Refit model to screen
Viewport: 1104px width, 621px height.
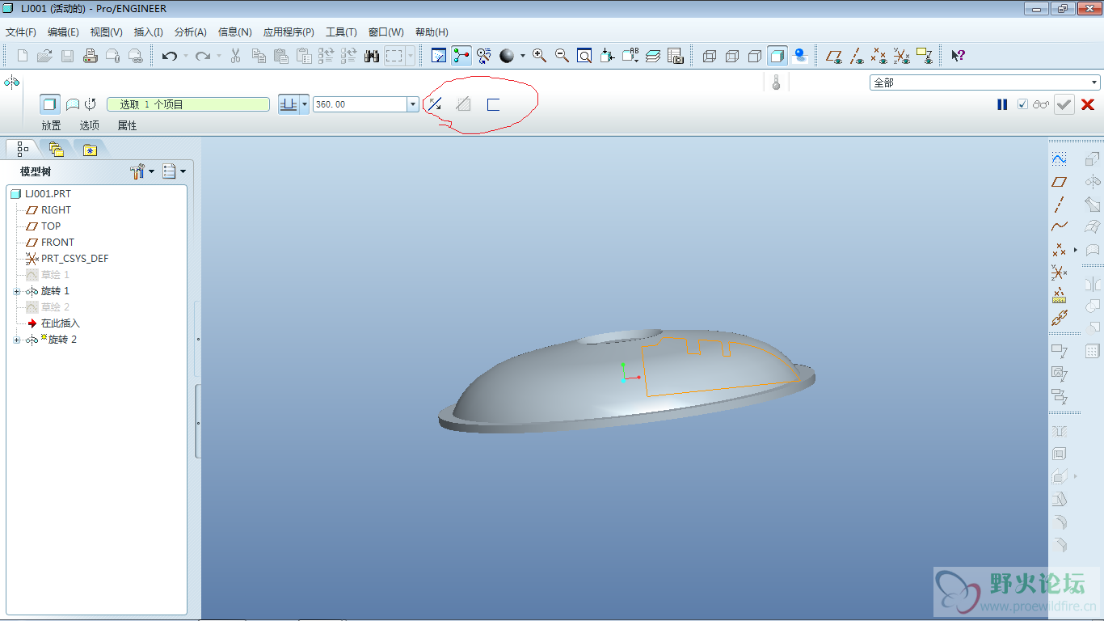coord(584,56)
